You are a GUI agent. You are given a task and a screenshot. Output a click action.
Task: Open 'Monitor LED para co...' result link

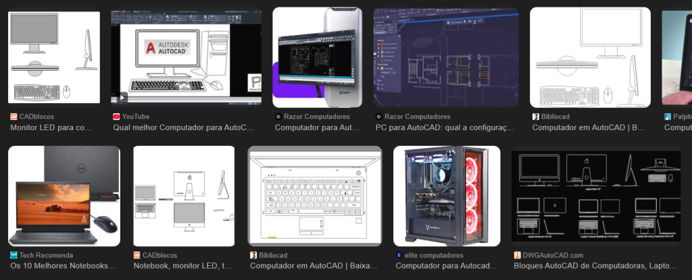click(x=51, y=128)
